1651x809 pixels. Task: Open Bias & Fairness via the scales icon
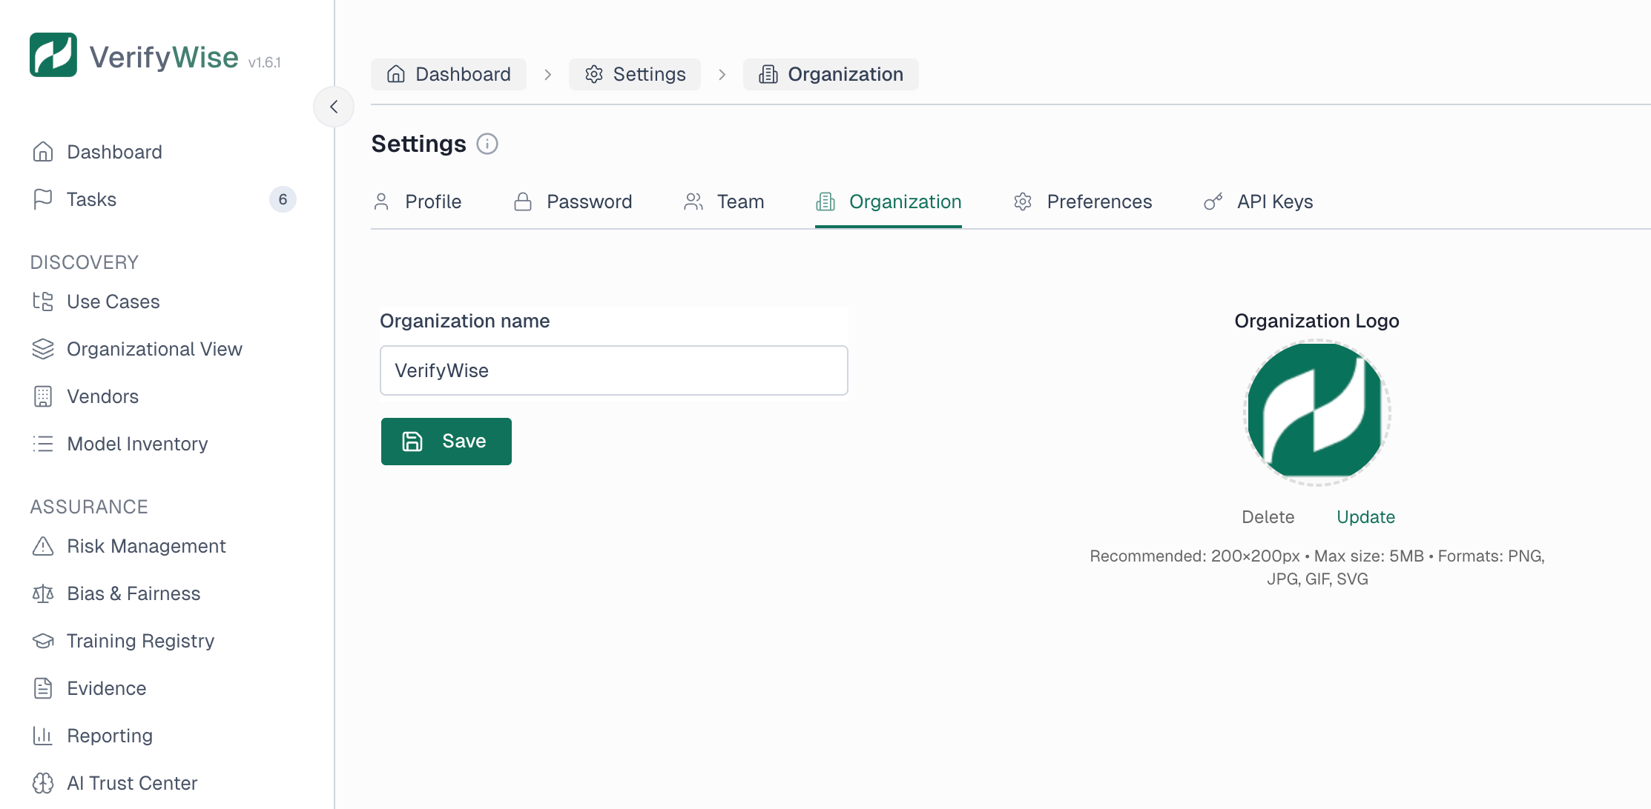tap(43, 593)
